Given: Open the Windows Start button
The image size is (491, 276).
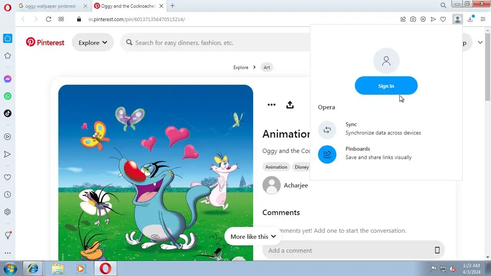Looking at the screenshot, I should 10,268.
